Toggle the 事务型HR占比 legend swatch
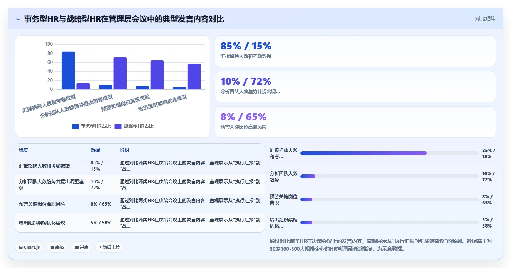 (x=75, y=126)
